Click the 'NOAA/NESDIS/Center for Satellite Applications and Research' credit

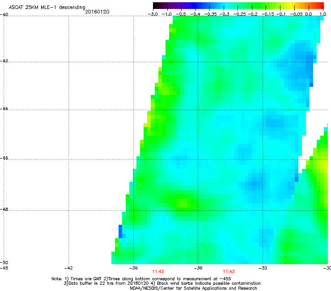(193, 288)
